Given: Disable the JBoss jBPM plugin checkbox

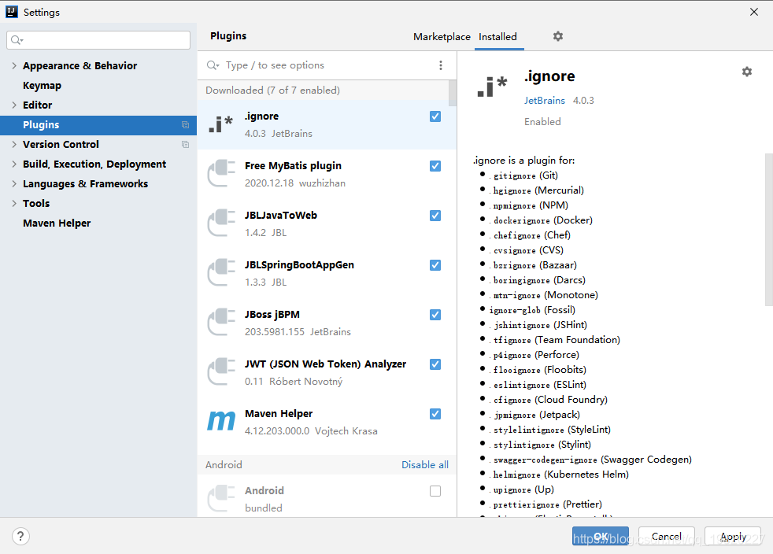Looking at the screenshot, I should tap(435, 315).
